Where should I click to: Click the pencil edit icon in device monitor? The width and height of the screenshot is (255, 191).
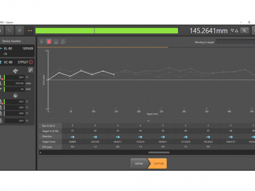tap(30, 70)
